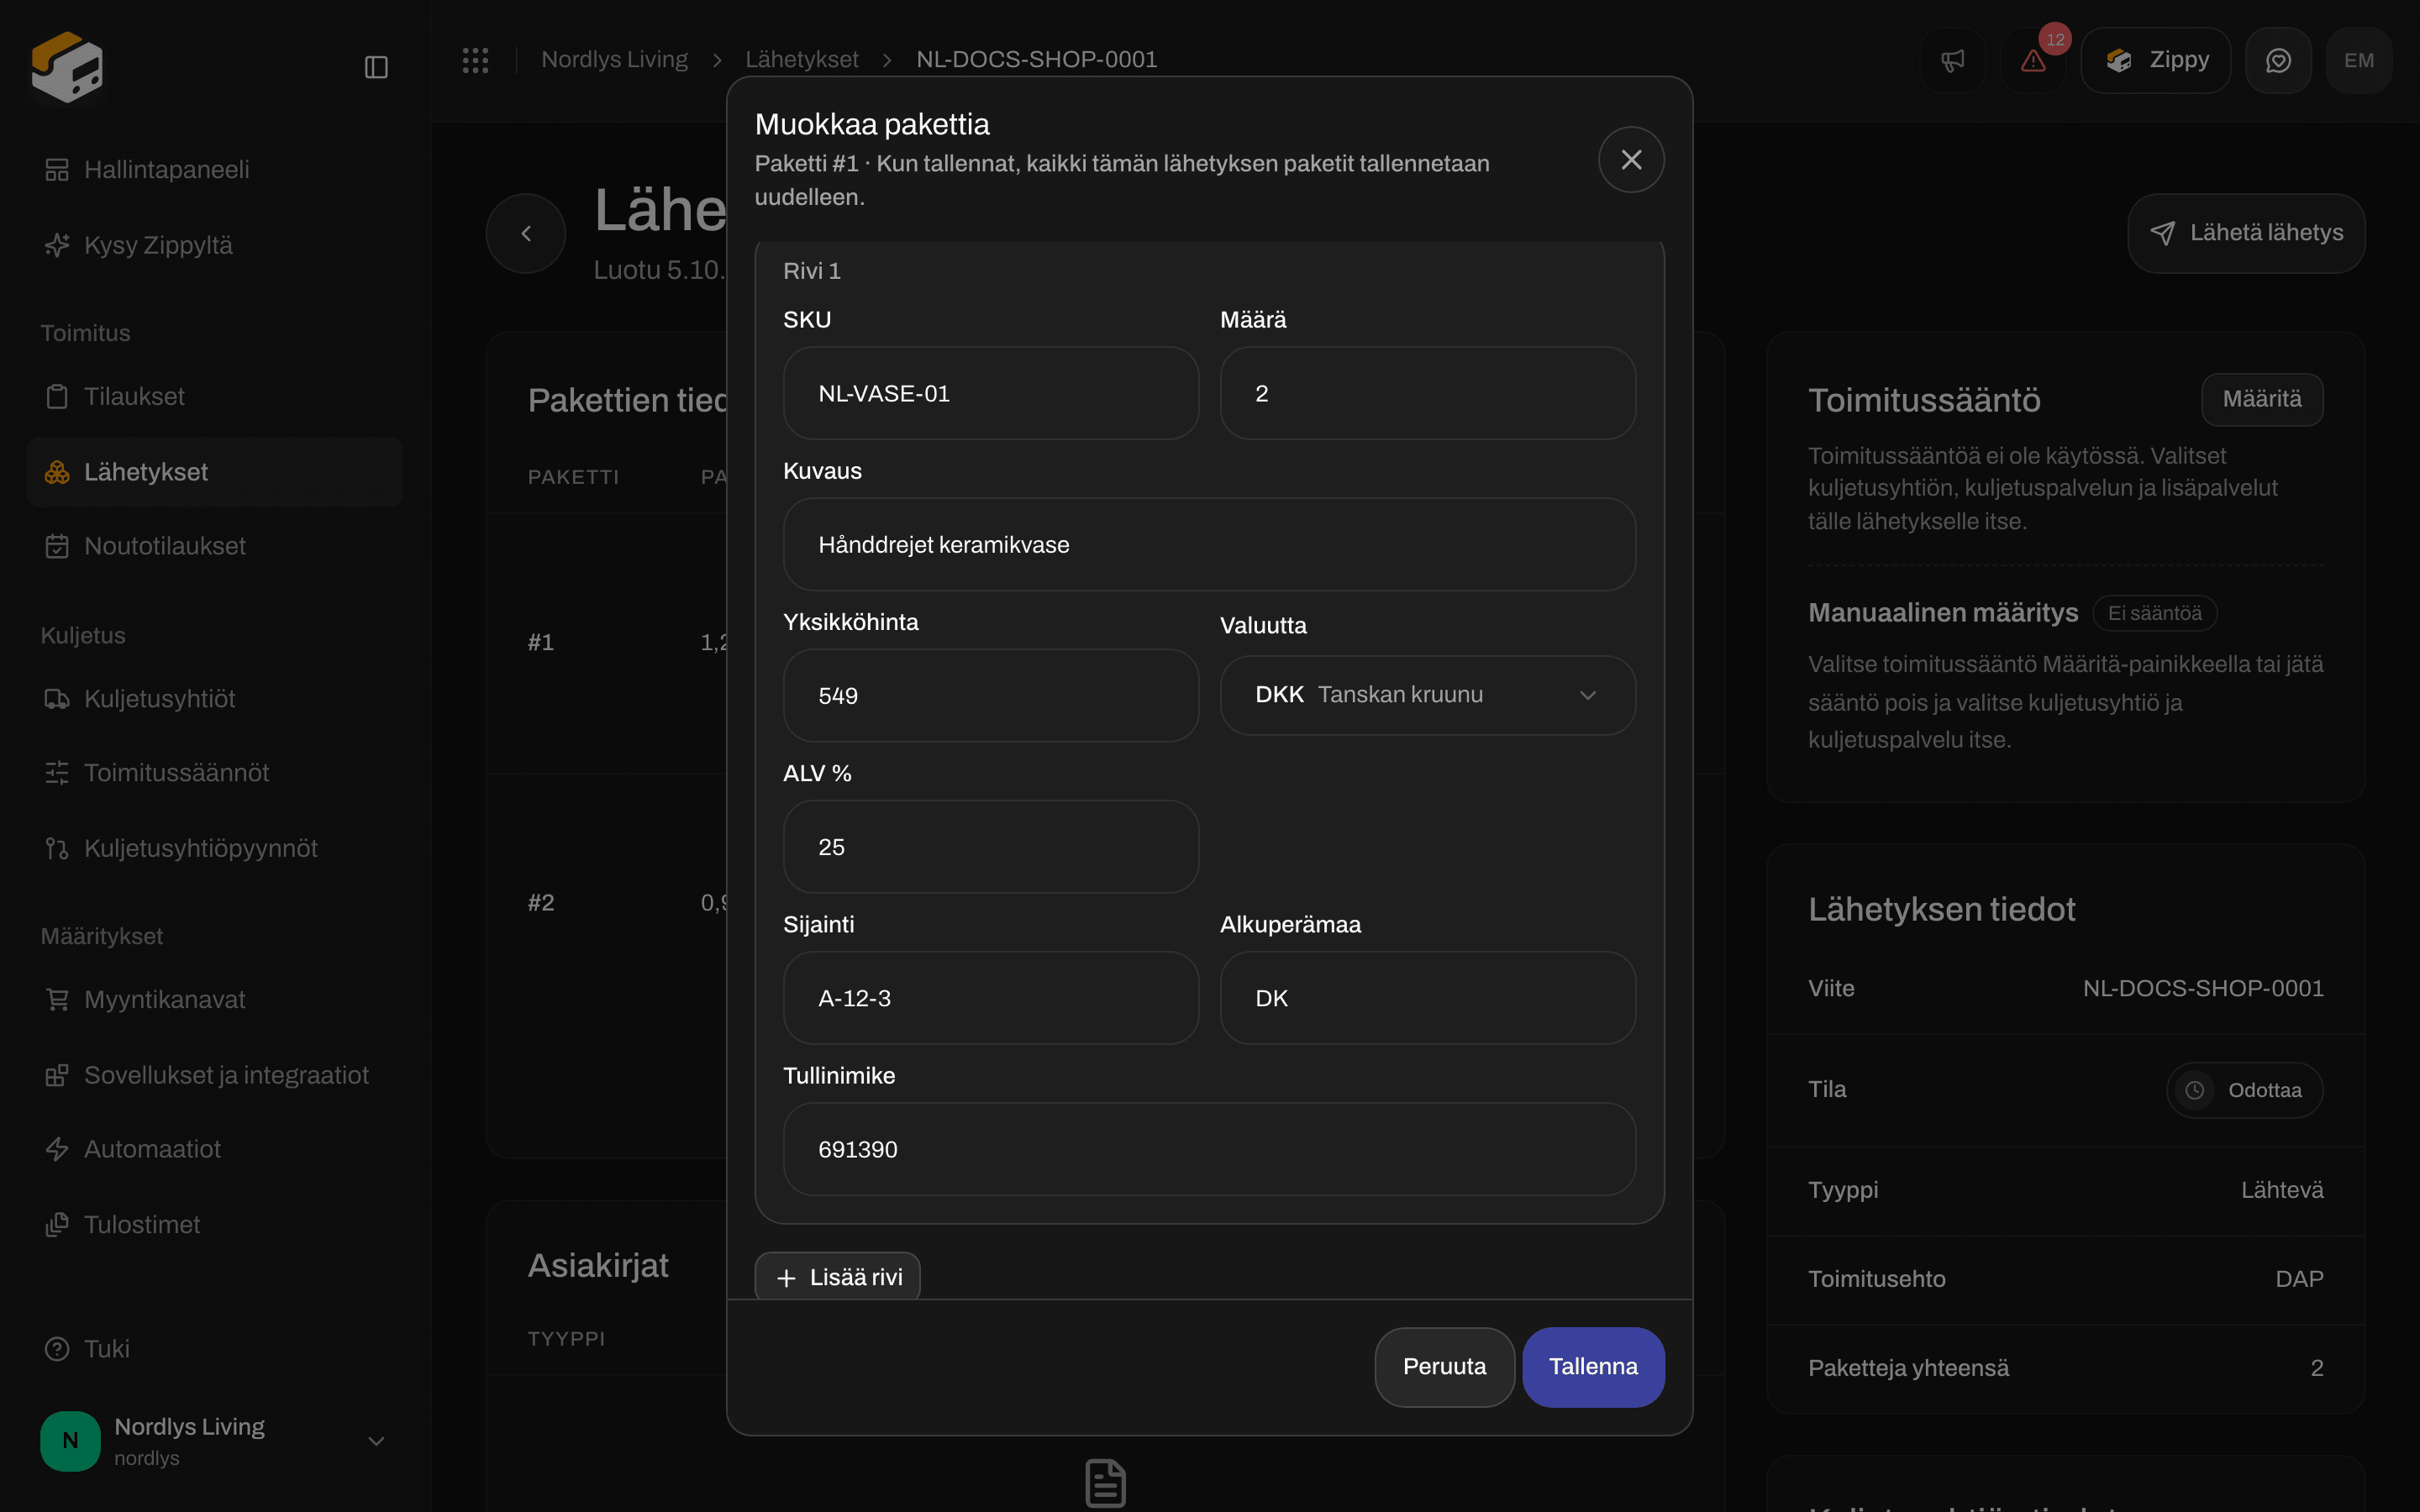Open Lähetykset breadcrumb link
The image size is (2420, 1512).
tap(801, 60)
